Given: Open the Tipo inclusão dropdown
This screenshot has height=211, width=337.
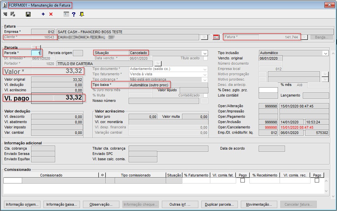Looking at the screenshot, I should 325,53.
